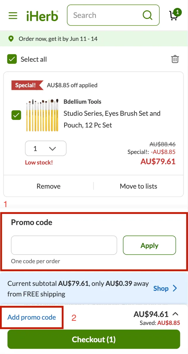Open the hamburger navigation menu
Image resolution: width=188 pixels, height=354 pixels.
13,15
